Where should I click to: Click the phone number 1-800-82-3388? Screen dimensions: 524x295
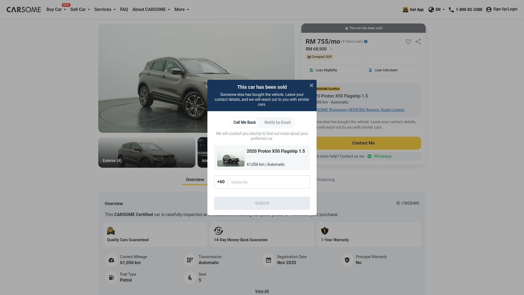click(x=469, y=10)
